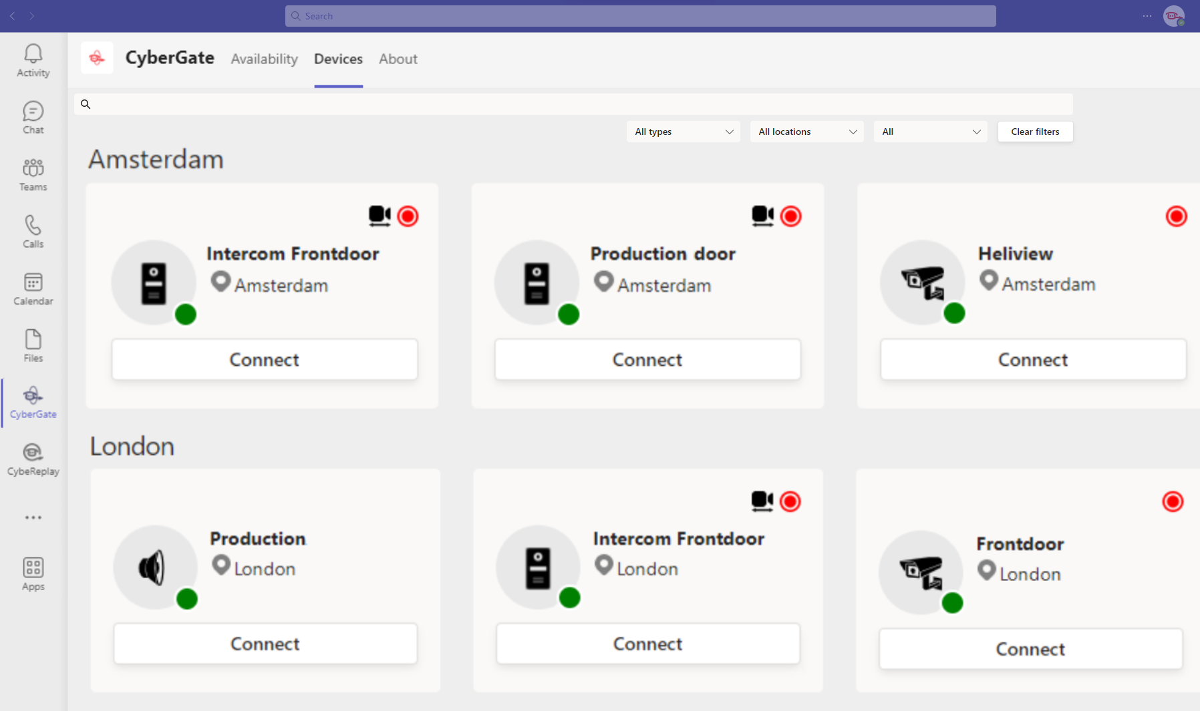Open the About tab
This screenshot has width=1200, height=711.
(x=398, y=59)
